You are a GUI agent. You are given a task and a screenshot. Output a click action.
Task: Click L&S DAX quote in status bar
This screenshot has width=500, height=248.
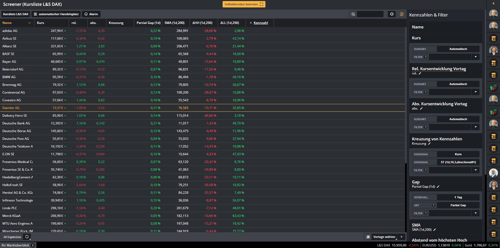pyautogui.click(x=398, y=245)
